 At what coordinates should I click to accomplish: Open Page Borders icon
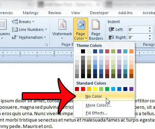coord(96,25)
